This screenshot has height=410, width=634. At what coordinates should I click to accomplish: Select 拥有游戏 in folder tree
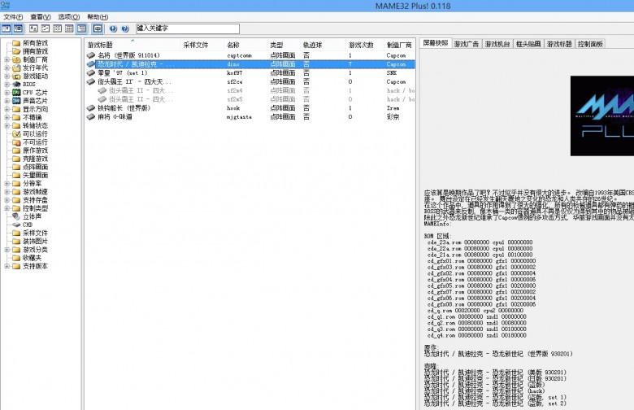tap(35, 51)
